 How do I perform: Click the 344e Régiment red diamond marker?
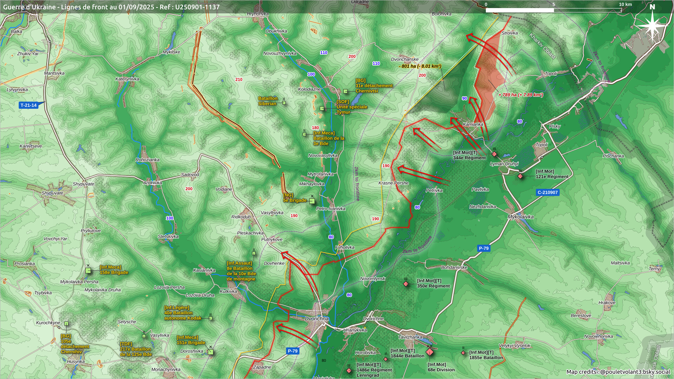494,154
